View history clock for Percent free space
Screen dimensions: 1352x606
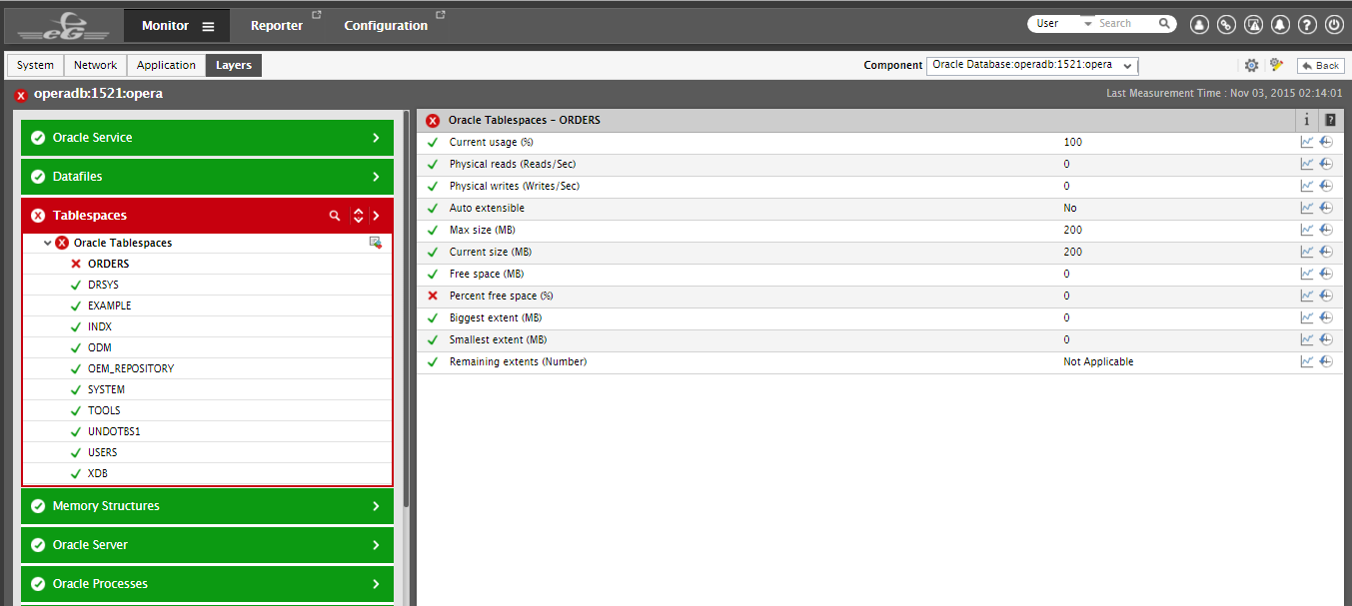[x=1326, y=296]
